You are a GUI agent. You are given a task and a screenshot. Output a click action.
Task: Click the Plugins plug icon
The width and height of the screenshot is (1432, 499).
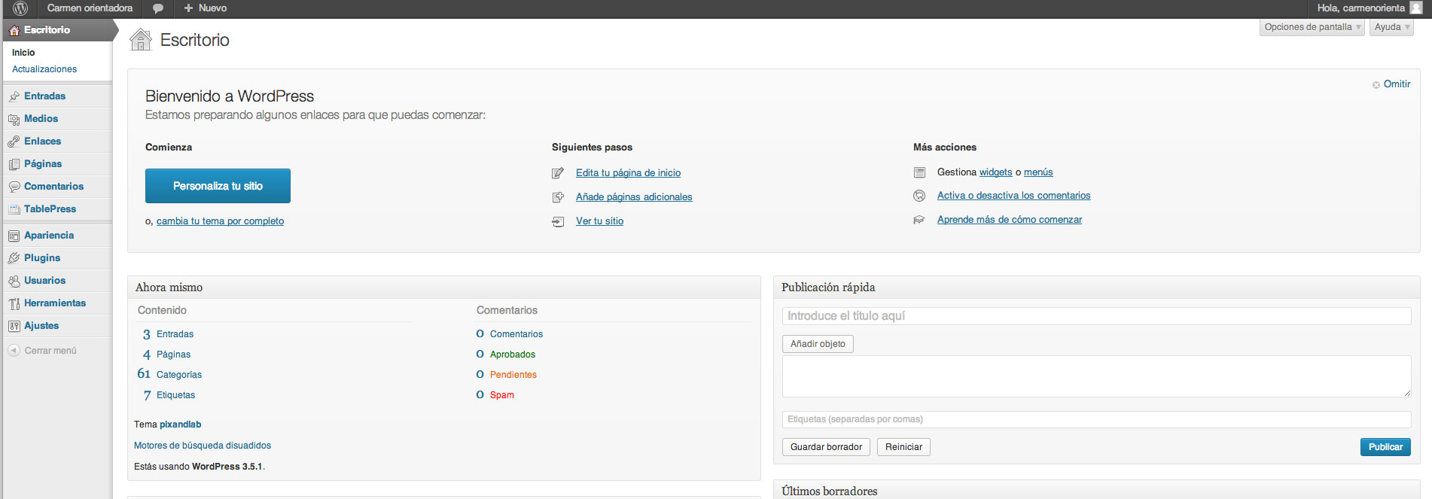coord(14,258)
